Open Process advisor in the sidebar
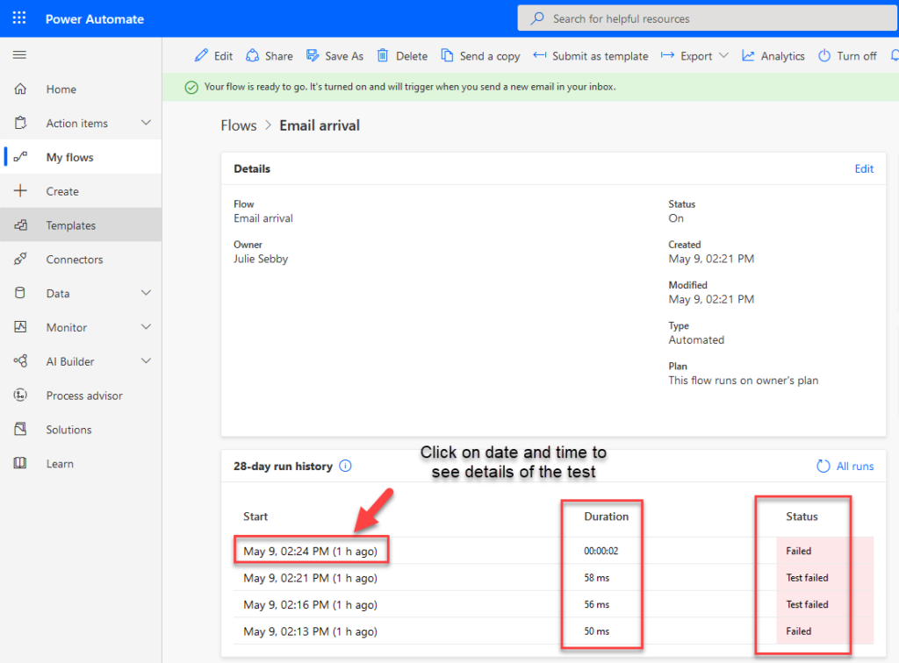 pos(81,396)
